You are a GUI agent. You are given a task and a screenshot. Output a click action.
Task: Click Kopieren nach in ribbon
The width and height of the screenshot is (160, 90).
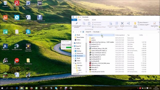tap(116, 25)
